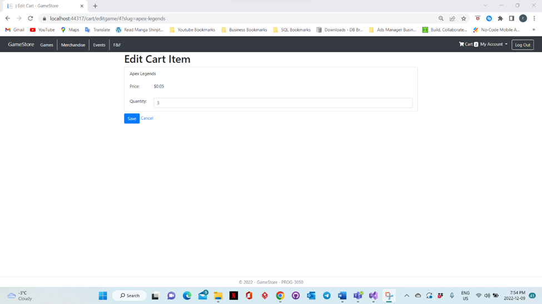
Task: Open the F&F nav item
Action: click(x=117, y=45)
